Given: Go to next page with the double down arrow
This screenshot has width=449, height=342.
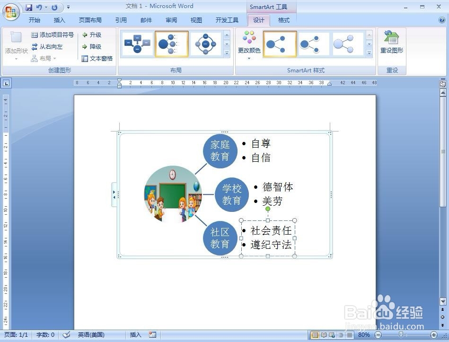Looking at the screenshot, I should pos(443,325).
